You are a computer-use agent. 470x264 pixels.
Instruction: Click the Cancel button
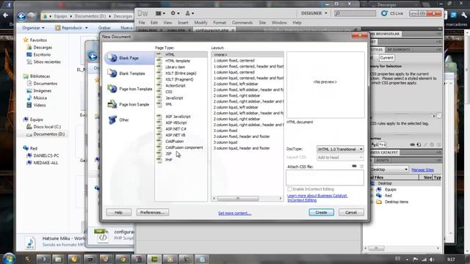coord(351,213)
